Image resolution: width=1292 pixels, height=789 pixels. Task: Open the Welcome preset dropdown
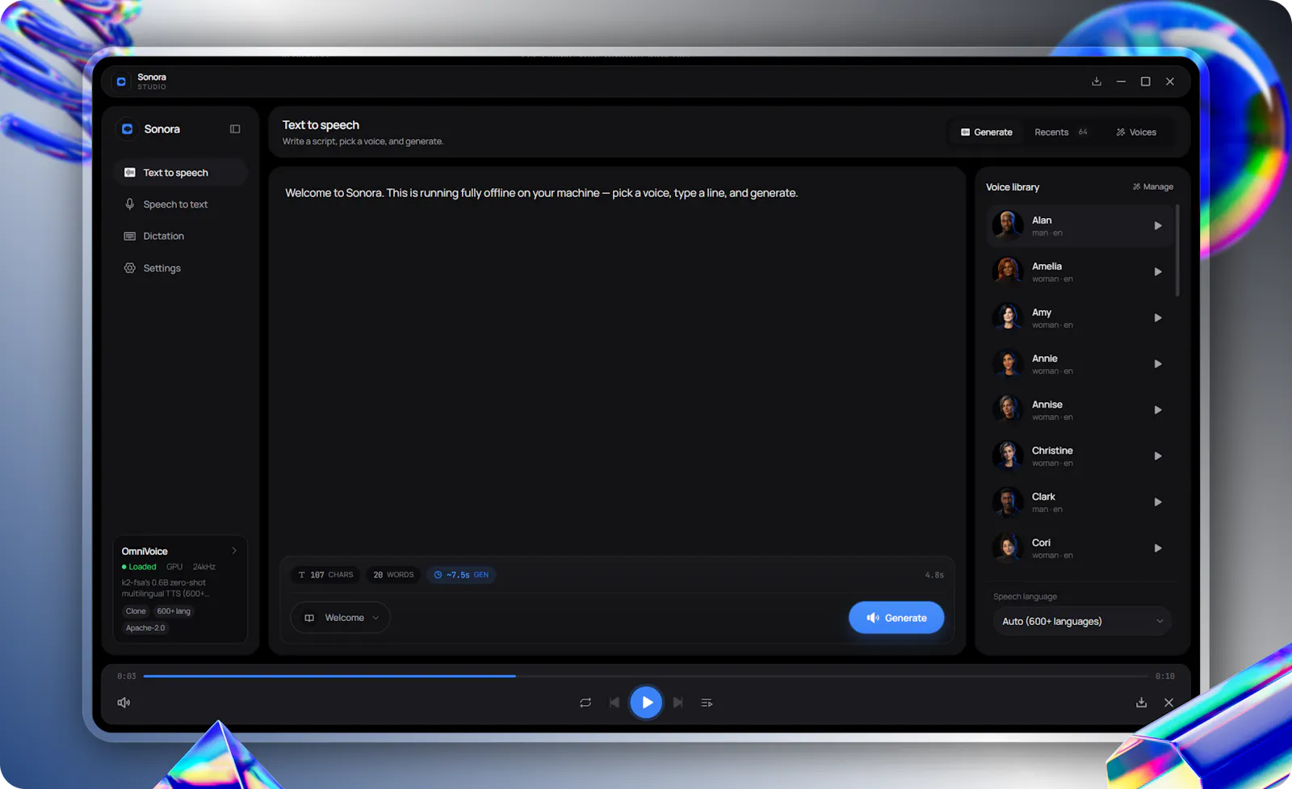coord(341,618)
